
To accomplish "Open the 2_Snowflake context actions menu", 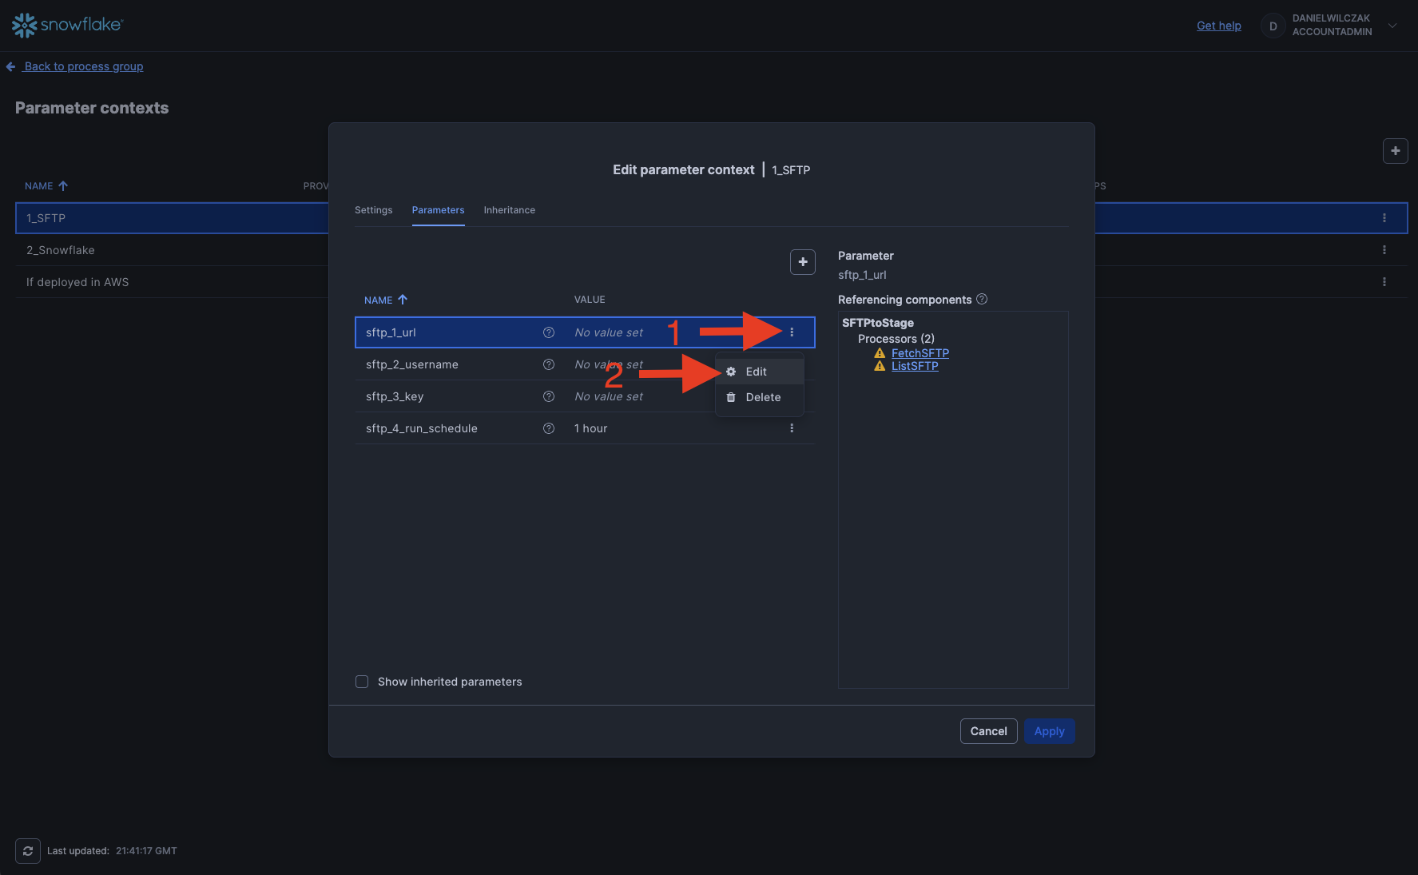I will [x=1384, y=250].
